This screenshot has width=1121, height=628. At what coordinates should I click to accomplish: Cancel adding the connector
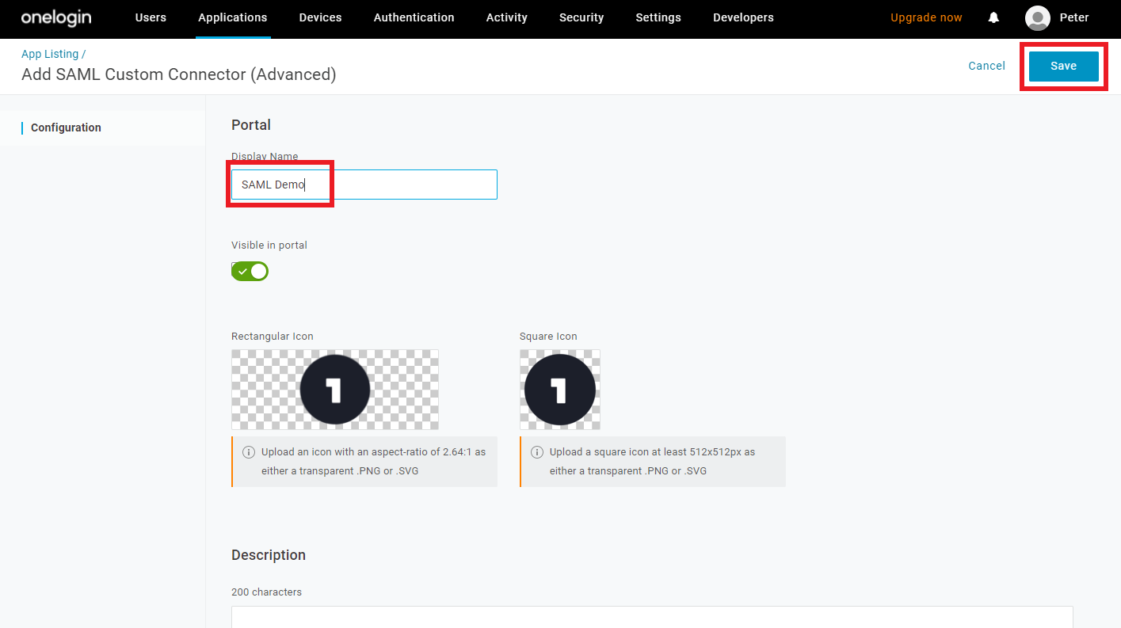pos(986,66)
